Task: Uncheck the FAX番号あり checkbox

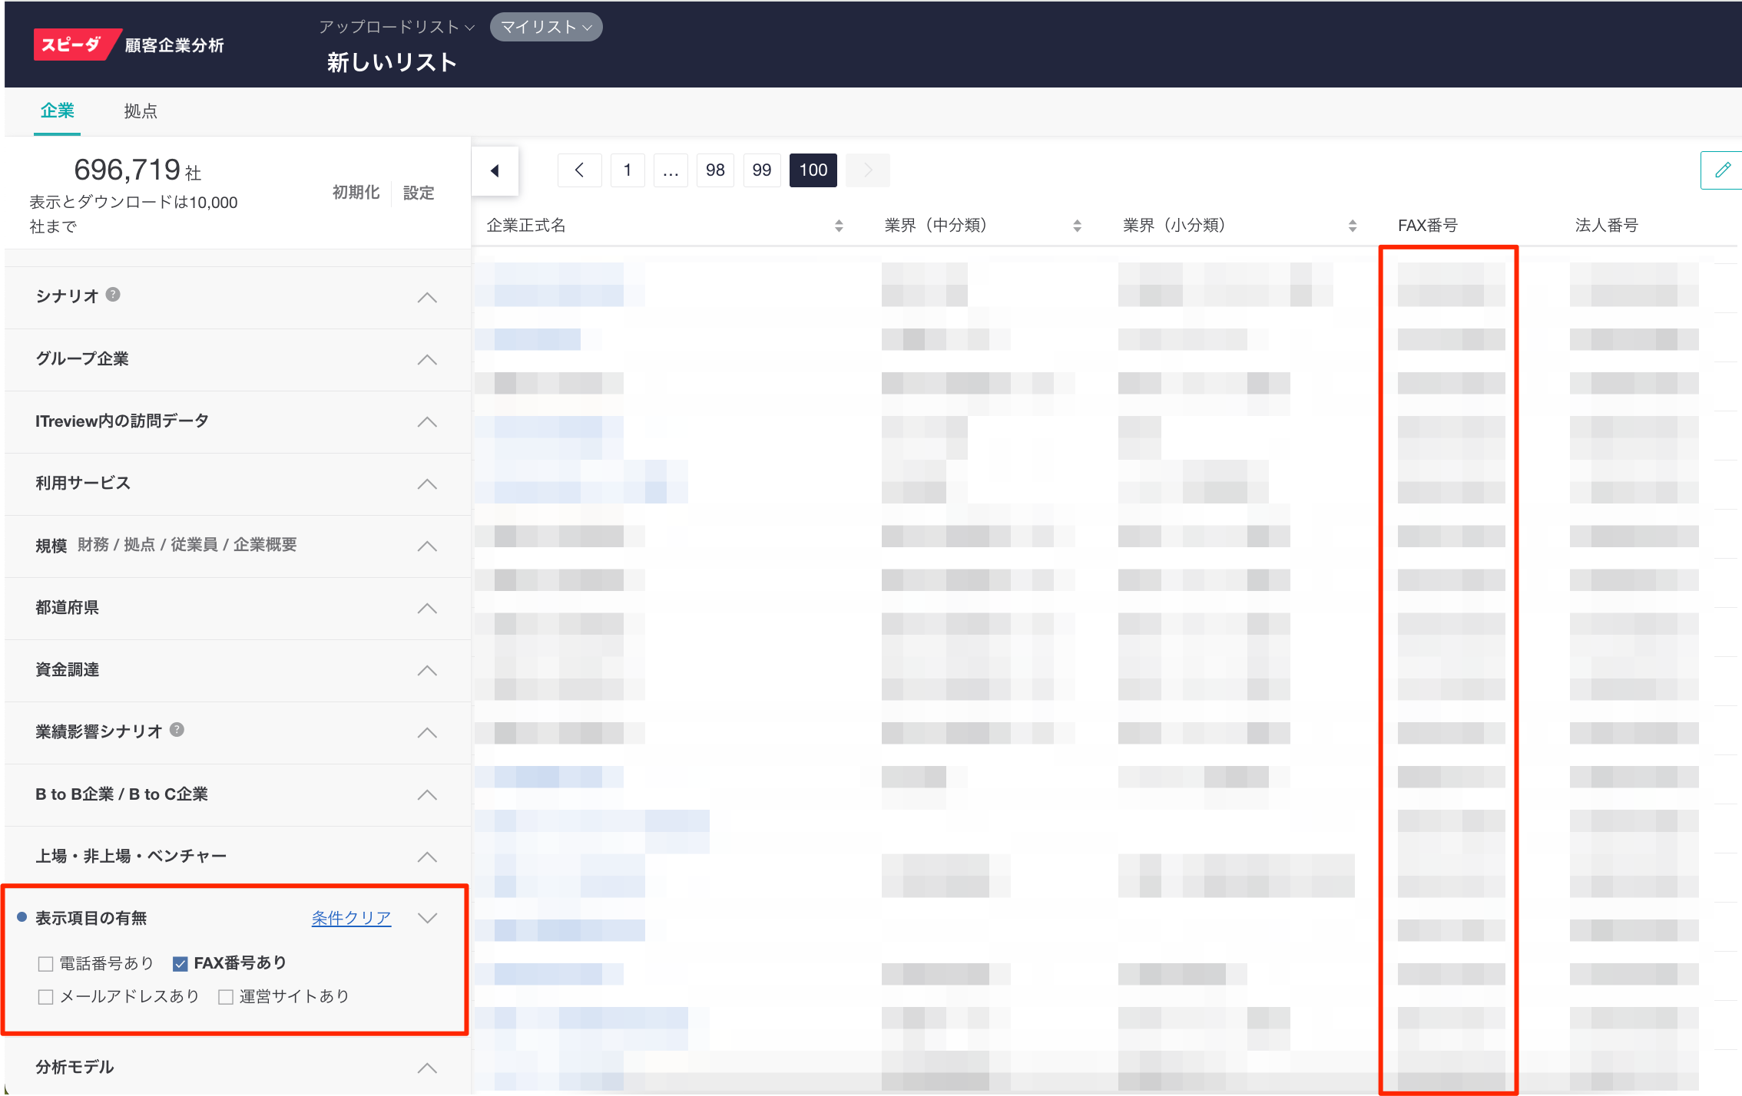Action: coord(180,963)
